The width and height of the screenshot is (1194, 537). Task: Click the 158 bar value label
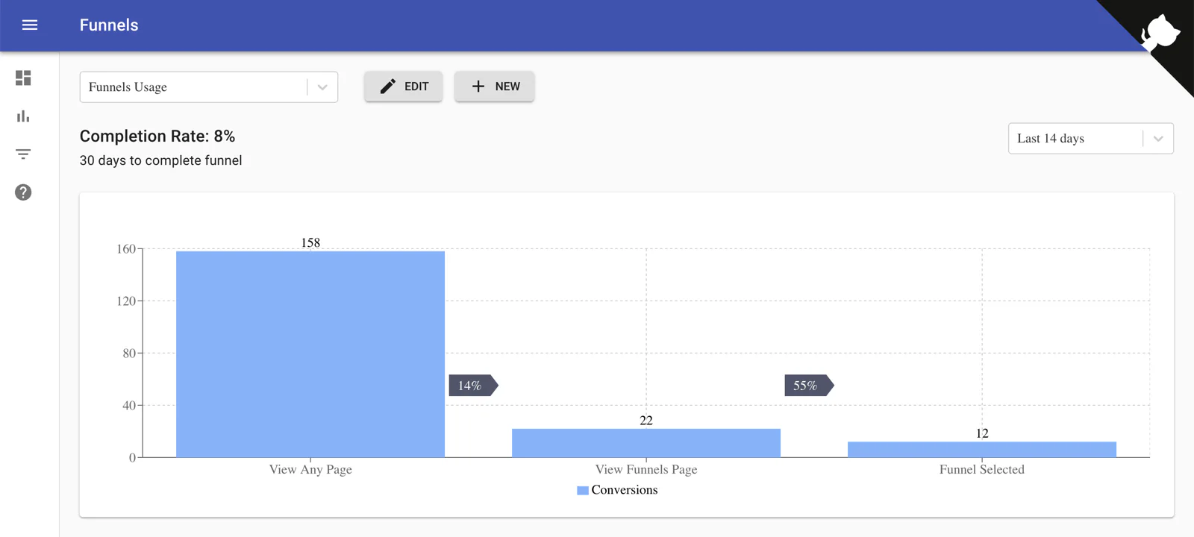310,243
